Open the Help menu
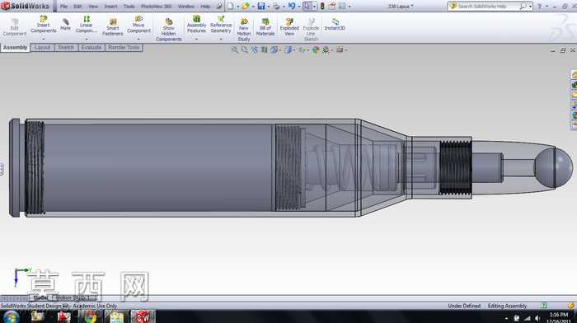 205,7
